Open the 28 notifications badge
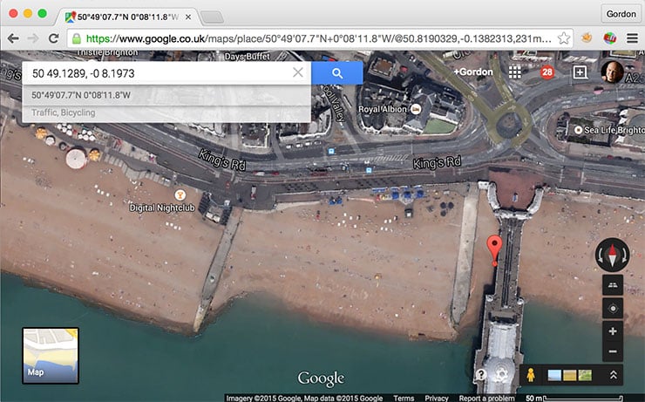Screen dimensions: 645x402 [x=547, y=72]
